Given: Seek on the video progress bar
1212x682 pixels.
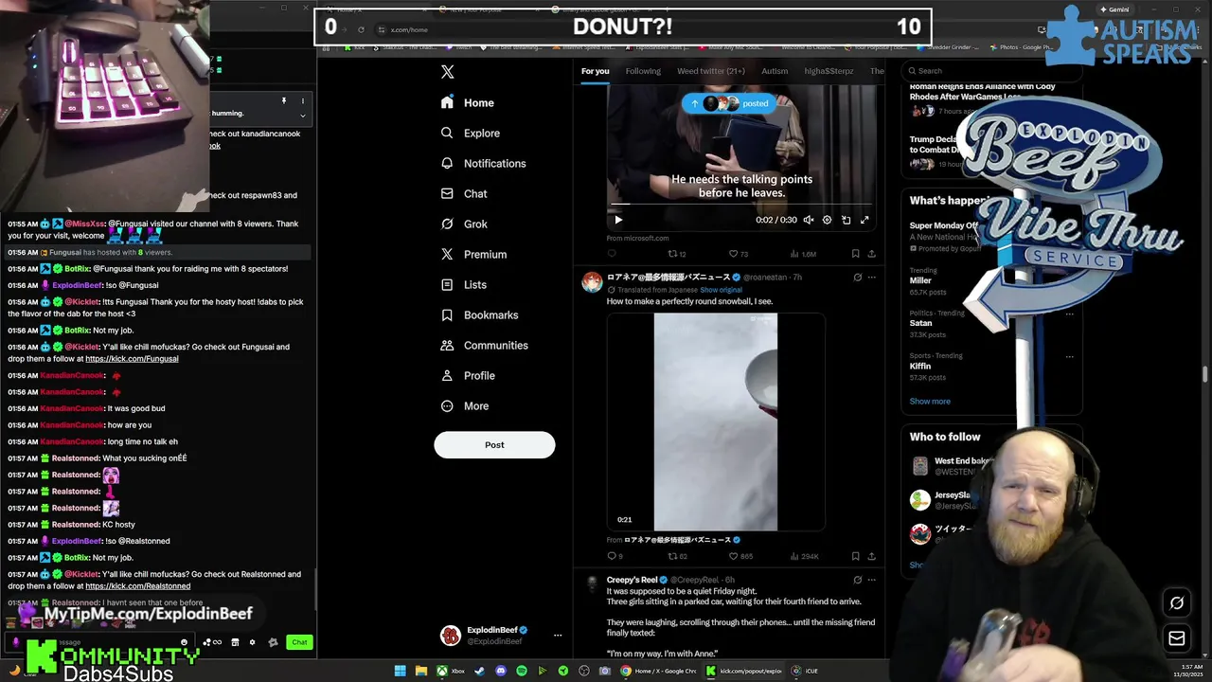Looking at the screenshot, I should click(741, 204).
